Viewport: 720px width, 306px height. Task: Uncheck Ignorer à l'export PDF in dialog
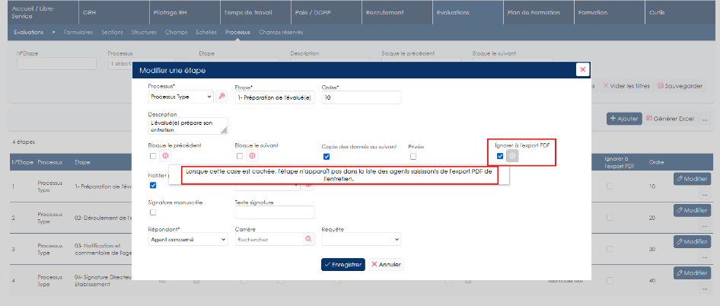tap(500, 156)
